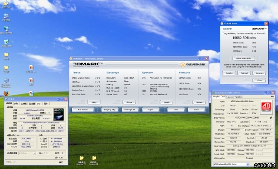Viewport: 278px width, 169px height.
Task: Switch to the second (快取) tab in CPU-Z
Action: (x=16, y=103)
